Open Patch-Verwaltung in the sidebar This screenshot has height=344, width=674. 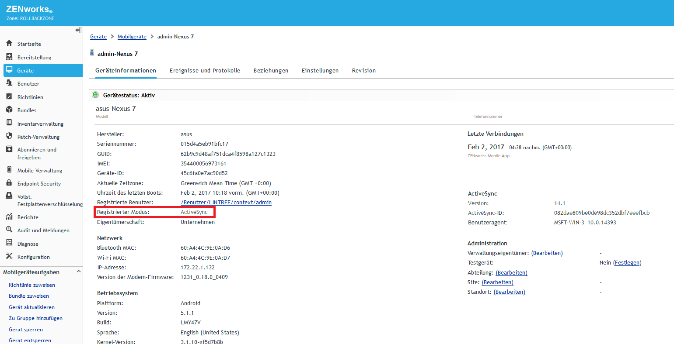coord(38,137)
